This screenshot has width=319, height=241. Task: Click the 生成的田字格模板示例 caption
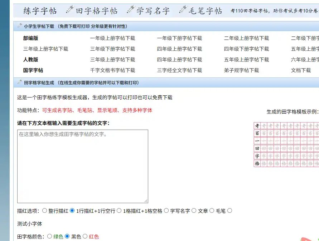(x=293, y=112)
